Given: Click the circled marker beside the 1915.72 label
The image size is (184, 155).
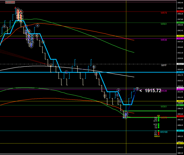Looking at the screenshot, I should point(137,89).
